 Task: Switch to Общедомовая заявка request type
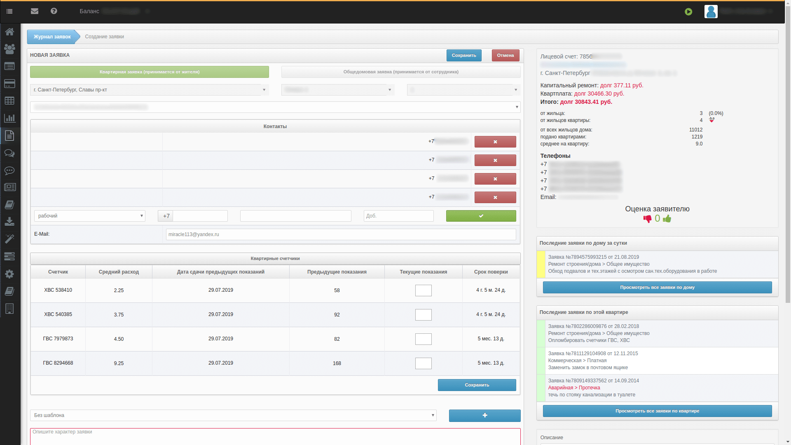click(x=400, y=72)
